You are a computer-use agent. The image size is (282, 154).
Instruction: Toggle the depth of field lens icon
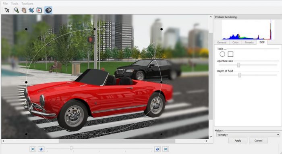coord(48,10)
